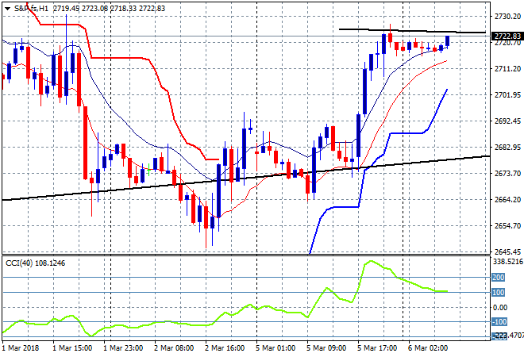Click the 2 Mar 08:00 time label
This screenshot has height=357, width=524.
174,348
